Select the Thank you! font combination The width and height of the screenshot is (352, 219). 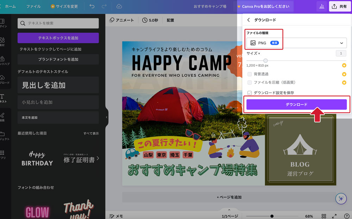point(78,209)
